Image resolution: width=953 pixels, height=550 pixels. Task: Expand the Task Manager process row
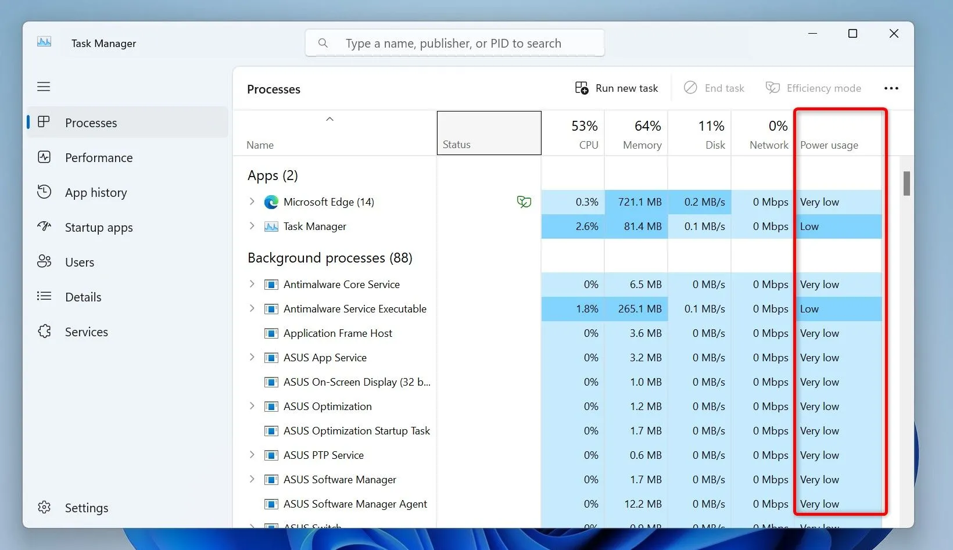252,225
